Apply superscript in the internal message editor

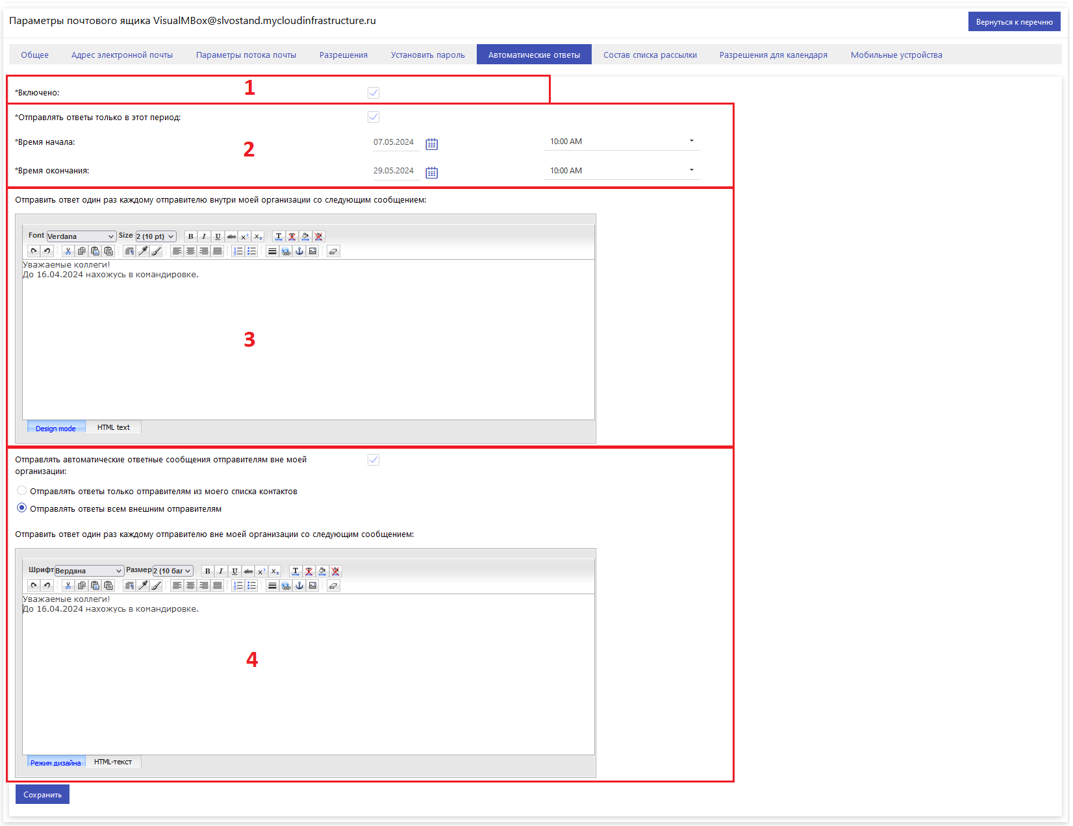(245, 236)
